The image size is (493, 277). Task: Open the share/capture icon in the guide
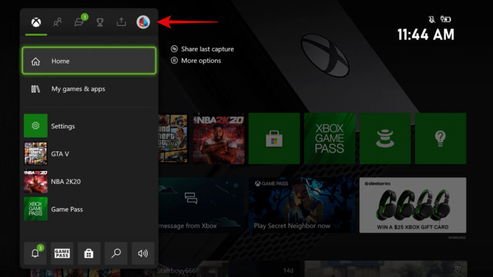click(x=121, y=21)
